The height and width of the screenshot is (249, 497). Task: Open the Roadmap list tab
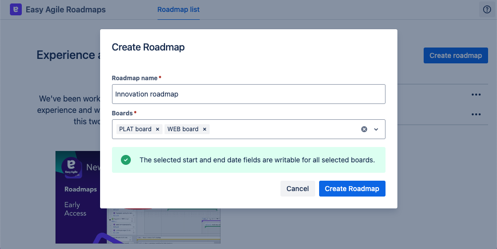178,10
